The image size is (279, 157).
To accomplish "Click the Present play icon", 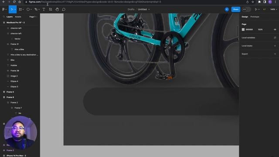I will [x=256, y=10].
